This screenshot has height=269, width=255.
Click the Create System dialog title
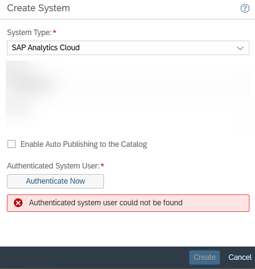click(x=39, y=8)
